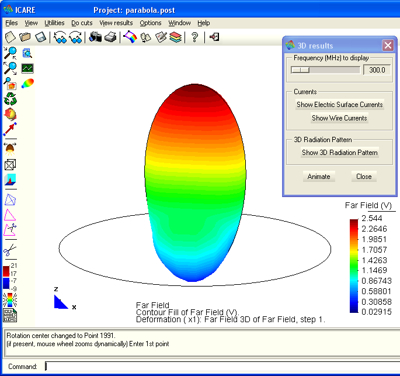Open the Help menu
Image resolution: width=400 pixels, height=376 pixels.
click(x=204, y=23)
